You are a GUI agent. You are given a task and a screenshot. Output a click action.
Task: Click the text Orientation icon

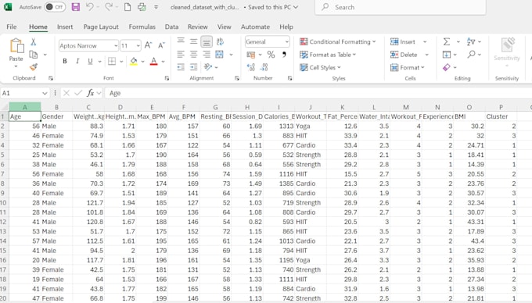click(207, 67)
